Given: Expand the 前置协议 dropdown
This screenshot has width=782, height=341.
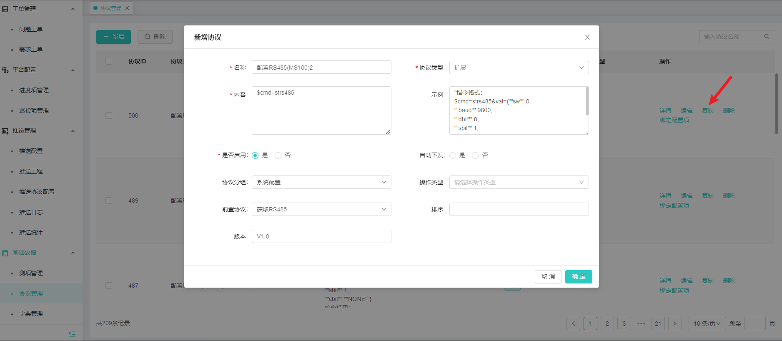Looking at the screenshot, I should (x=321, y=209).
